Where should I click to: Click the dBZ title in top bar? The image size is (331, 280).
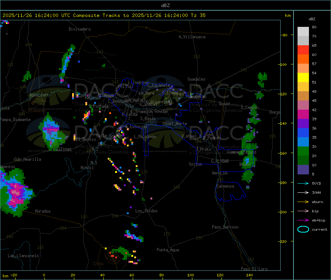click(x=165, y=6)
